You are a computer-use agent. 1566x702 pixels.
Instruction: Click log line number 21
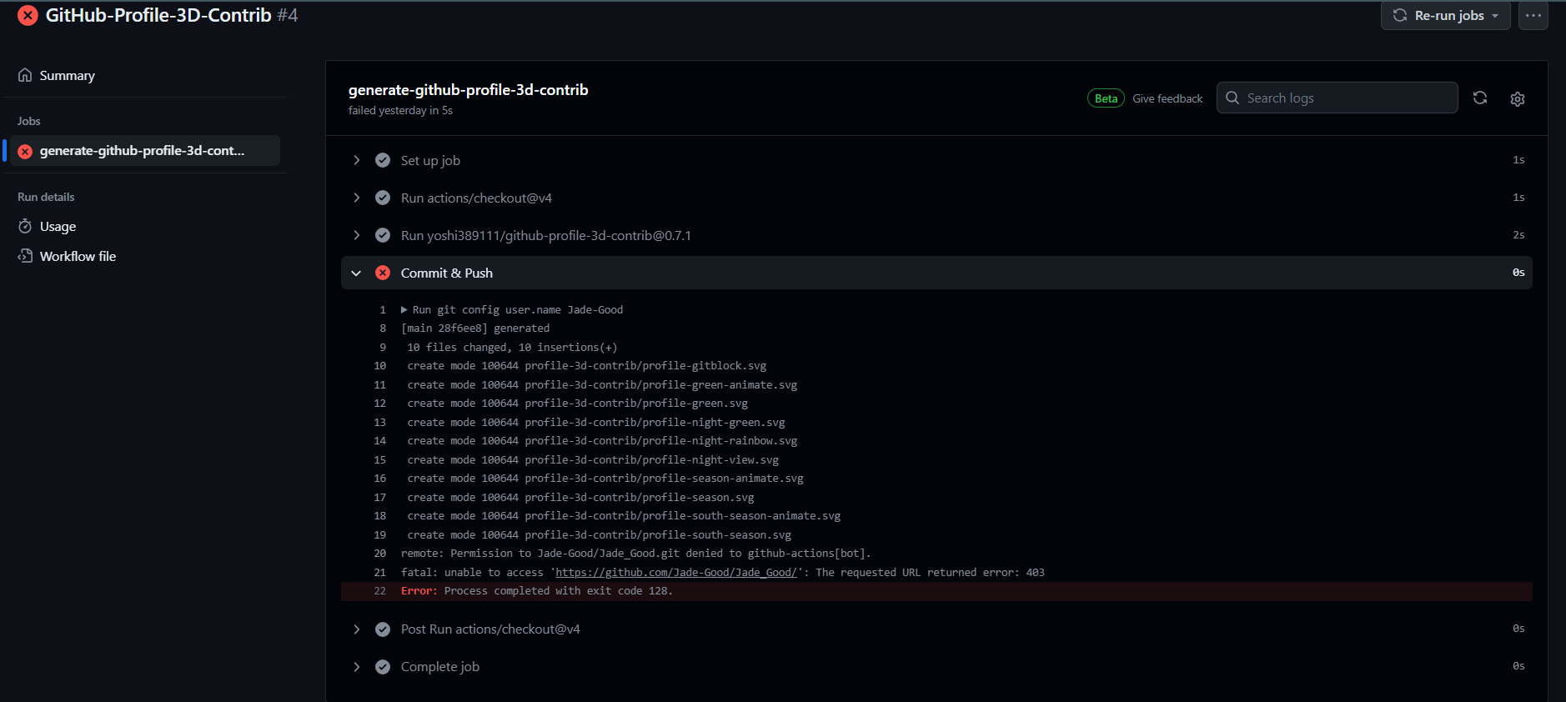coord(379,573)
